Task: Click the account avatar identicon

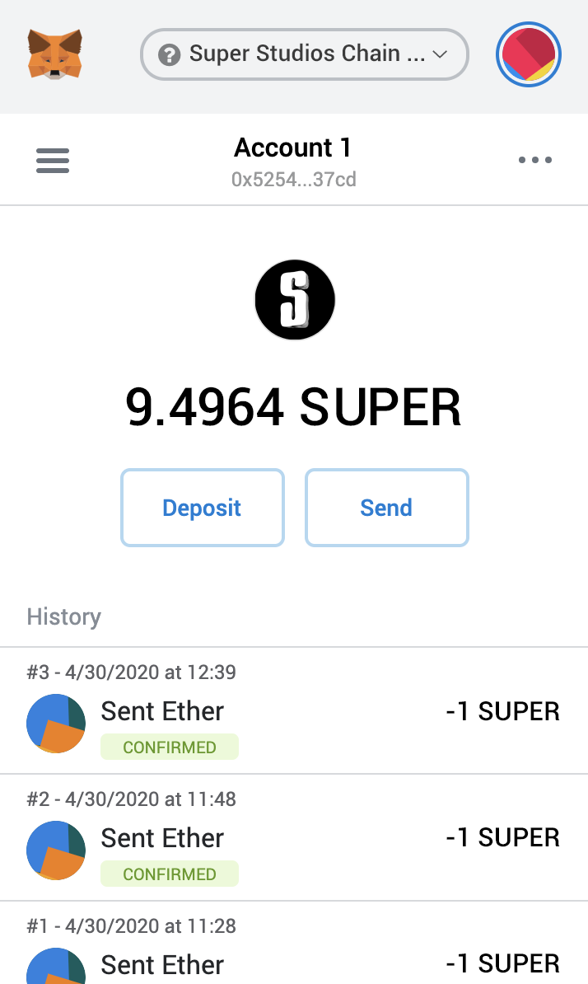Action: pos(529,55)
